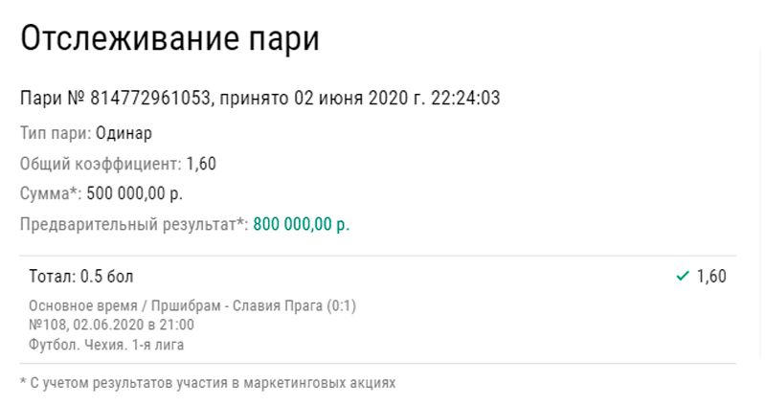The image size is (766, 405).
Task: Click the acceptance time 22:24:03
Action: [465, 99]
